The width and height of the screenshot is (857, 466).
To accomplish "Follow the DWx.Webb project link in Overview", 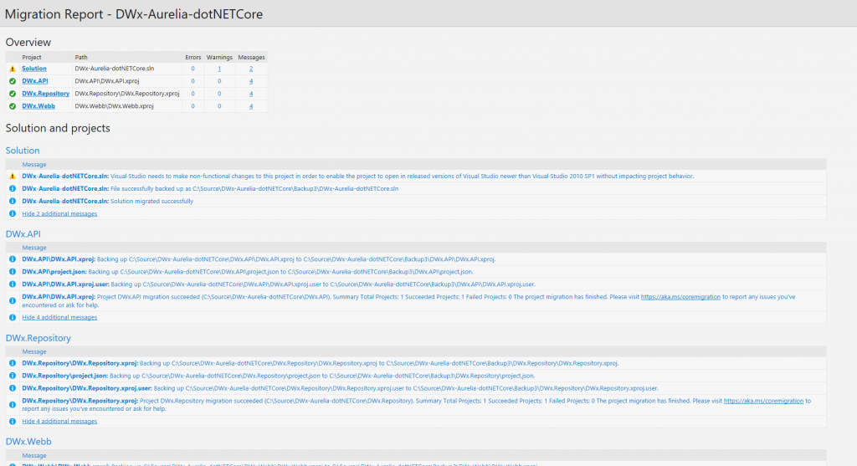I will pyautogui.click(x=38, y=106).
